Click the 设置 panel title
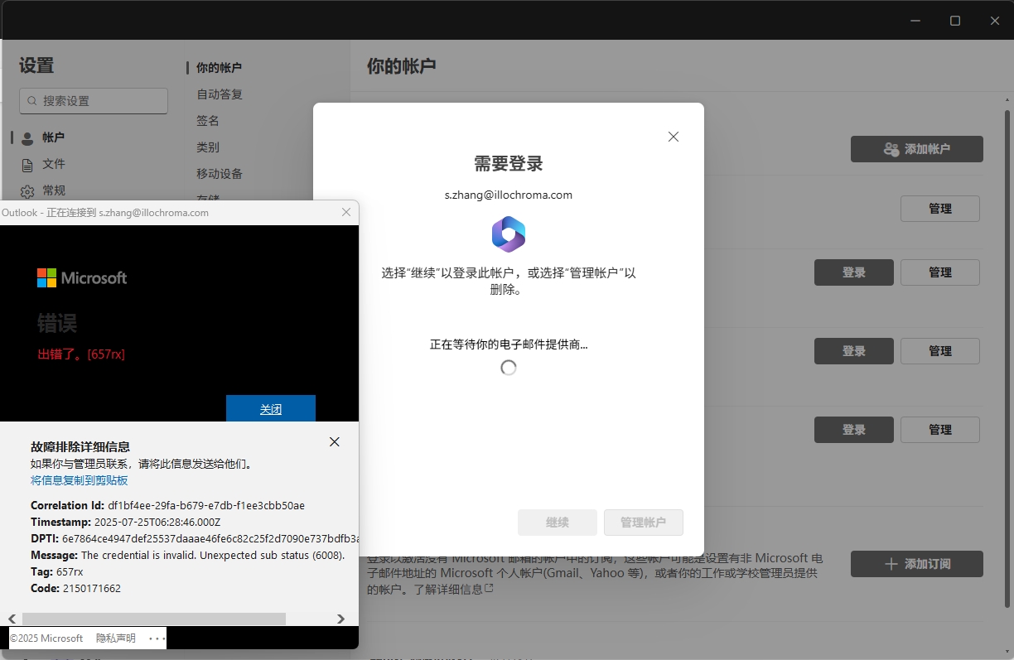The image size is (1014, 660). tap(36, 65)
